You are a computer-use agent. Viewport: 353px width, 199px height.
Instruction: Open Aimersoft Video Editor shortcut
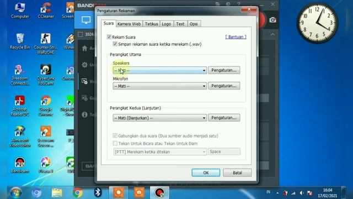pyautogui.click(x=20, y=137)
